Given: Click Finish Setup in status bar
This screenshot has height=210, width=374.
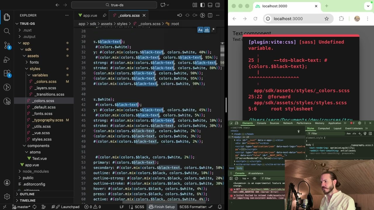Looking at the screenshot, I should 162,207.
